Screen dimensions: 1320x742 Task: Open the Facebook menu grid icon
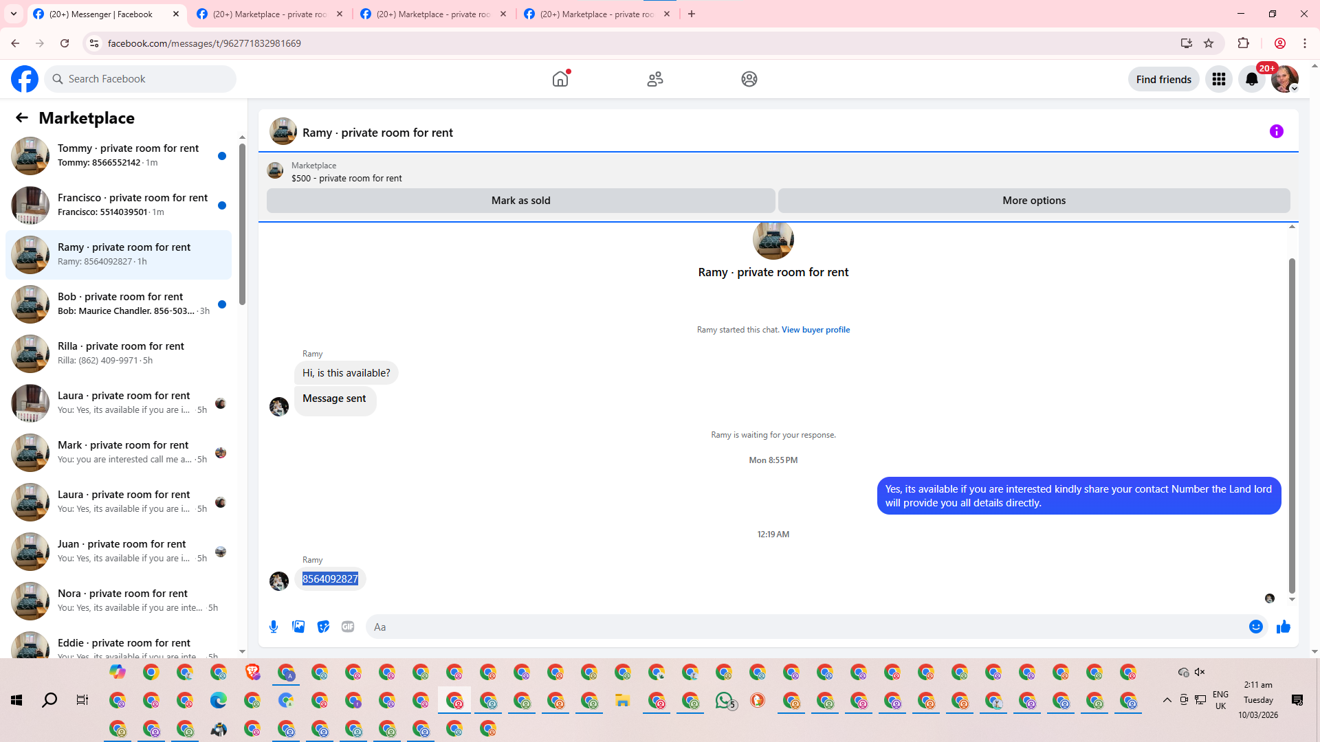point(1218,80)
